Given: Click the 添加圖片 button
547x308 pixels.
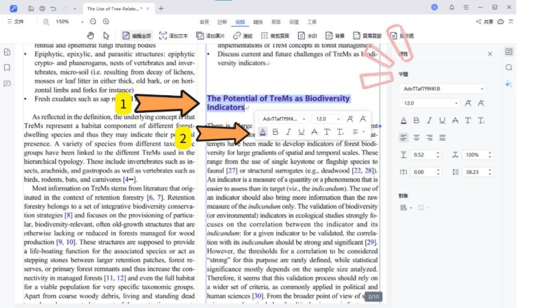Looking at the screenshot, I should [x=211, y=36].
